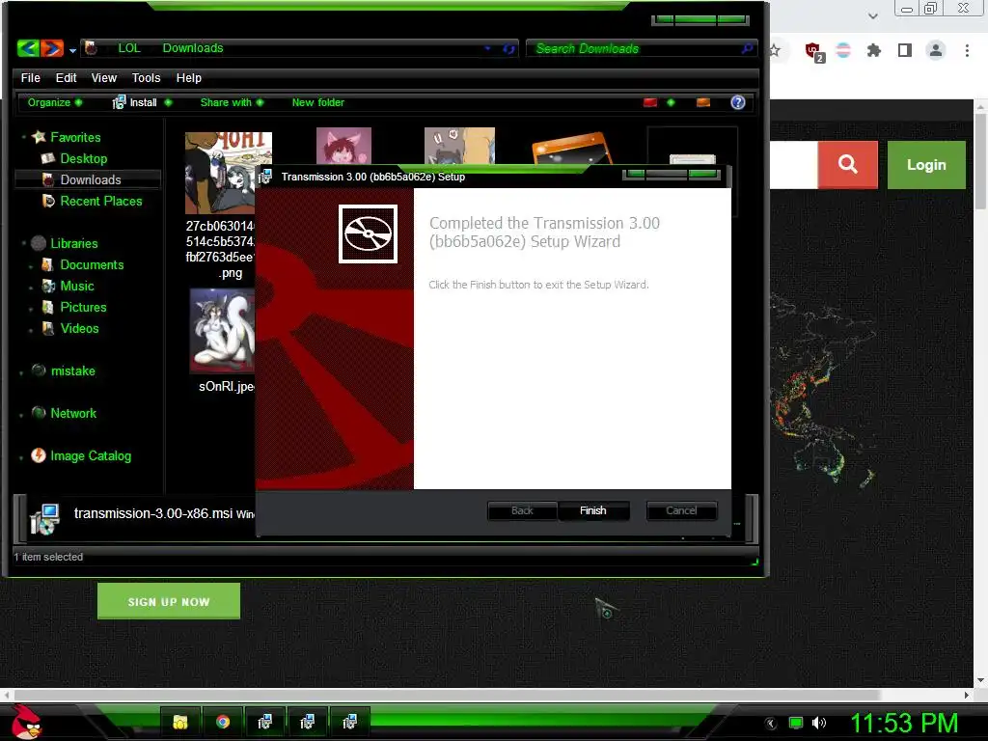Open the View menu

tap(104, 77)
